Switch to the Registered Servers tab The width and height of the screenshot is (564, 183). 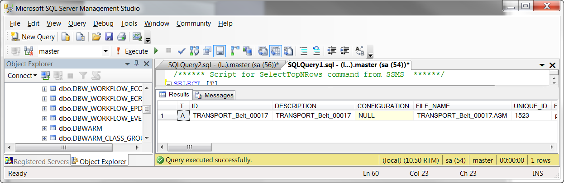[37, 161]
